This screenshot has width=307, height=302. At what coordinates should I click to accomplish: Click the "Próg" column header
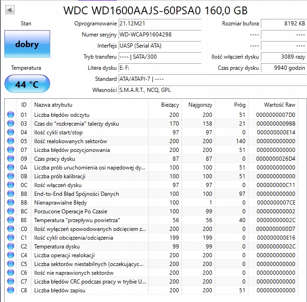[x=240, y=105]
